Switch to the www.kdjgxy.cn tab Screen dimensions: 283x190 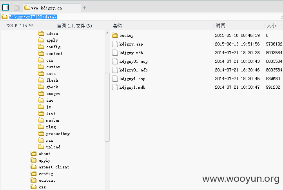52,8
